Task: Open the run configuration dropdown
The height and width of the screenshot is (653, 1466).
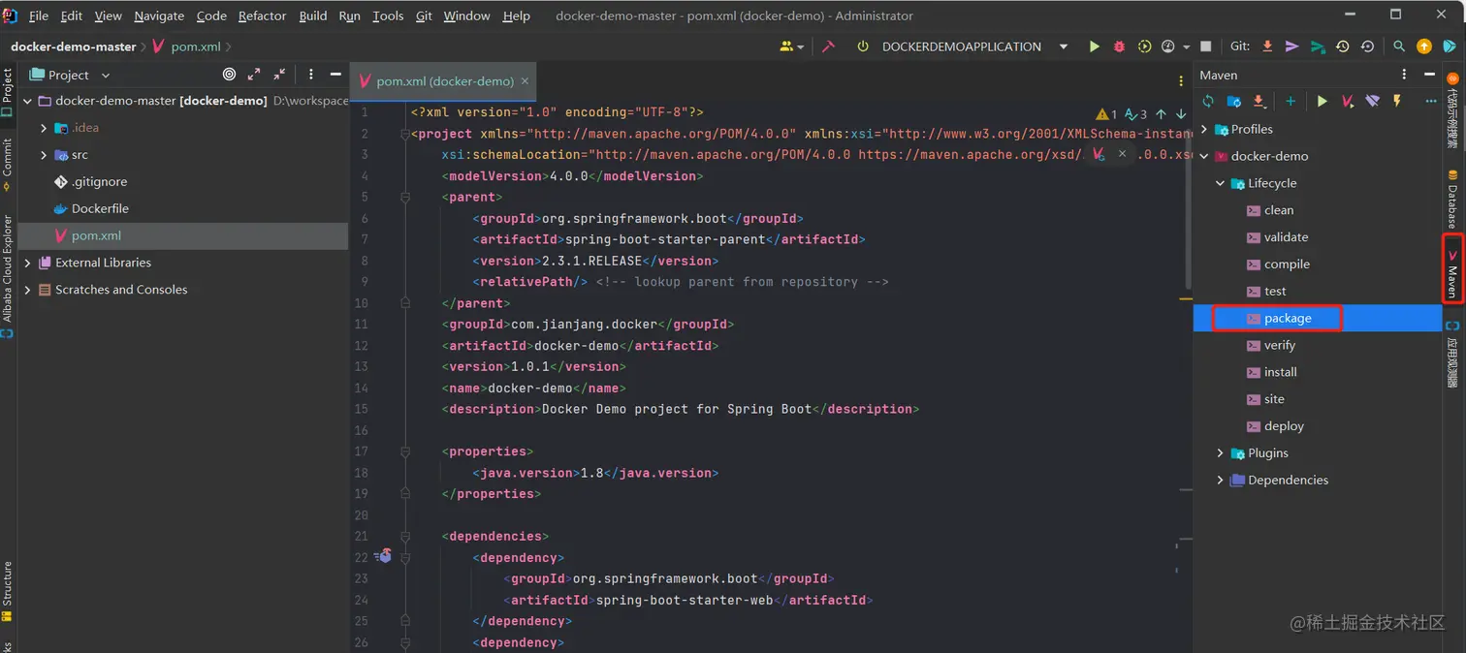Action: click(1064, 47)
